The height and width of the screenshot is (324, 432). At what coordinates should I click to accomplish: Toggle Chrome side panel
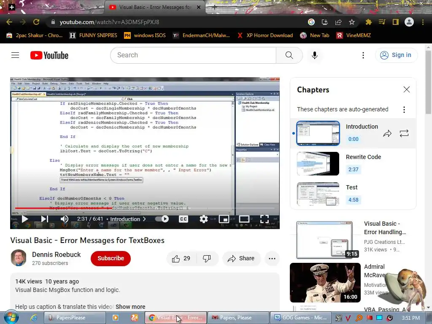tap(396, 22)
